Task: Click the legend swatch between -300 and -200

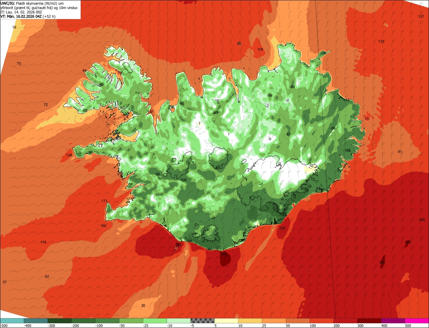Action: 60,321
